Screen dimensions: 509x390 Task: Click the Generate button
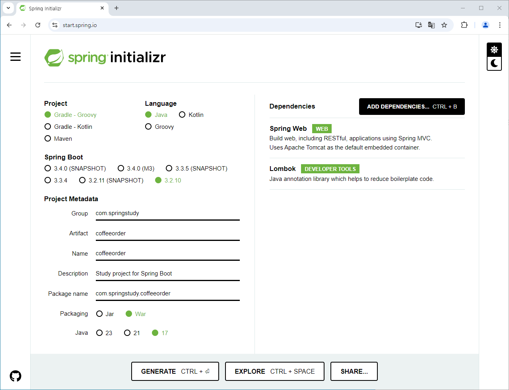[x=175, y=371]
